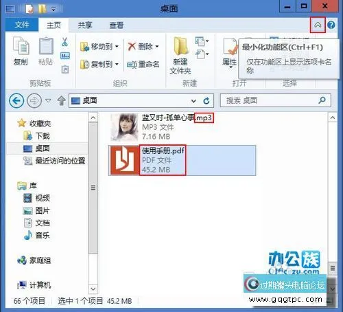Click the title bar properties quick access icon
Image resolution: width=343 pixels, height=312 pixels.
(29, 9)
